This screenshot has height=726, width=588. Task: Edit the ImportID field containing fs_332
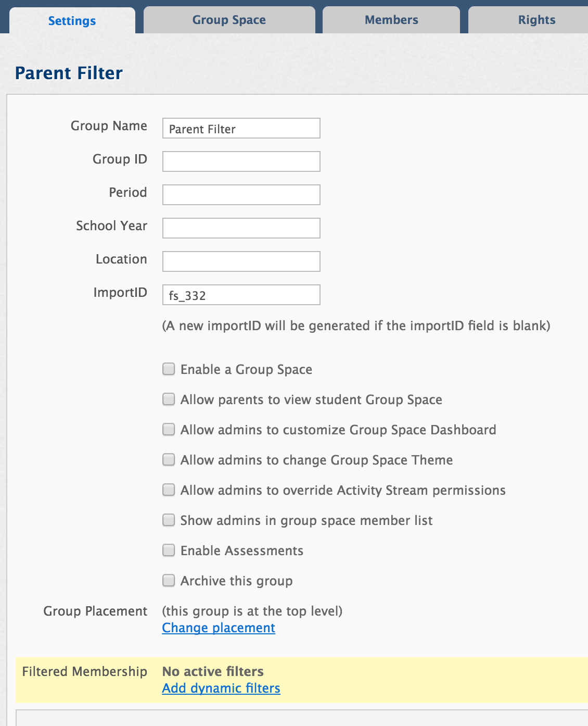[x=241, y=295]
